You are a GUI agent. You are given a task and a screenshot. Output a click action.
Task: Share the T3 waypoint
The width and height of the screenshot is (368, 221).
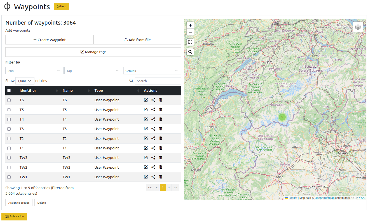(x=153, y=129)
